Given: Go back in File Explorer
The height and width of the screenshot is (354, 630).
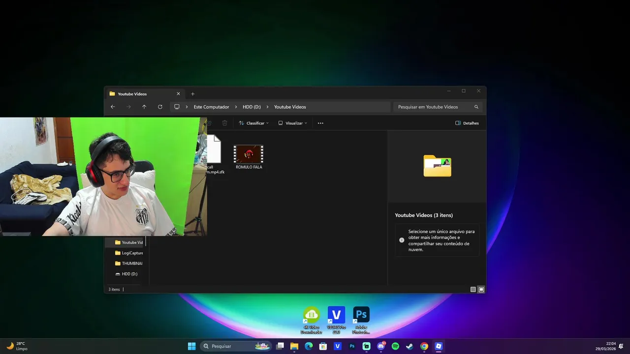Looking at the screenshot, I should [x=113, y=107].
